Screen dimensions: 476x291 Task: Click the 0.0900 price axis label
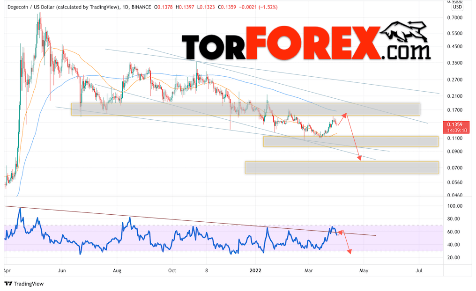coord(455,151)
